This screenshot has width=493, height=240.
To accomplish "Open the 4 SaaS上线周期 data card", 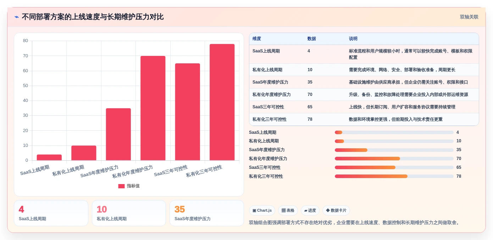I will click(51, 213).
